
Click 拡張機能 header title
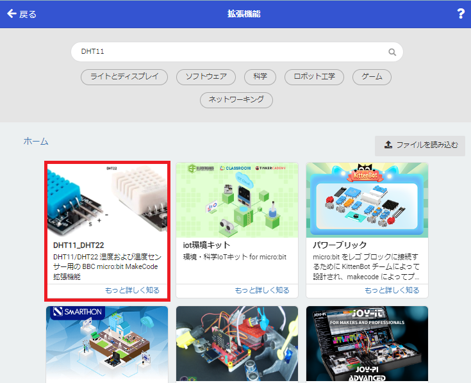[x=244, y=14]
